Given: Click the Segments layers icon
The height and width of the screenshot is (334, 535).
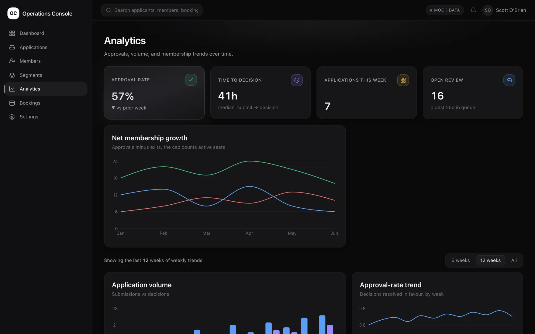Looking at the screenshot, I should coord(12,75).
